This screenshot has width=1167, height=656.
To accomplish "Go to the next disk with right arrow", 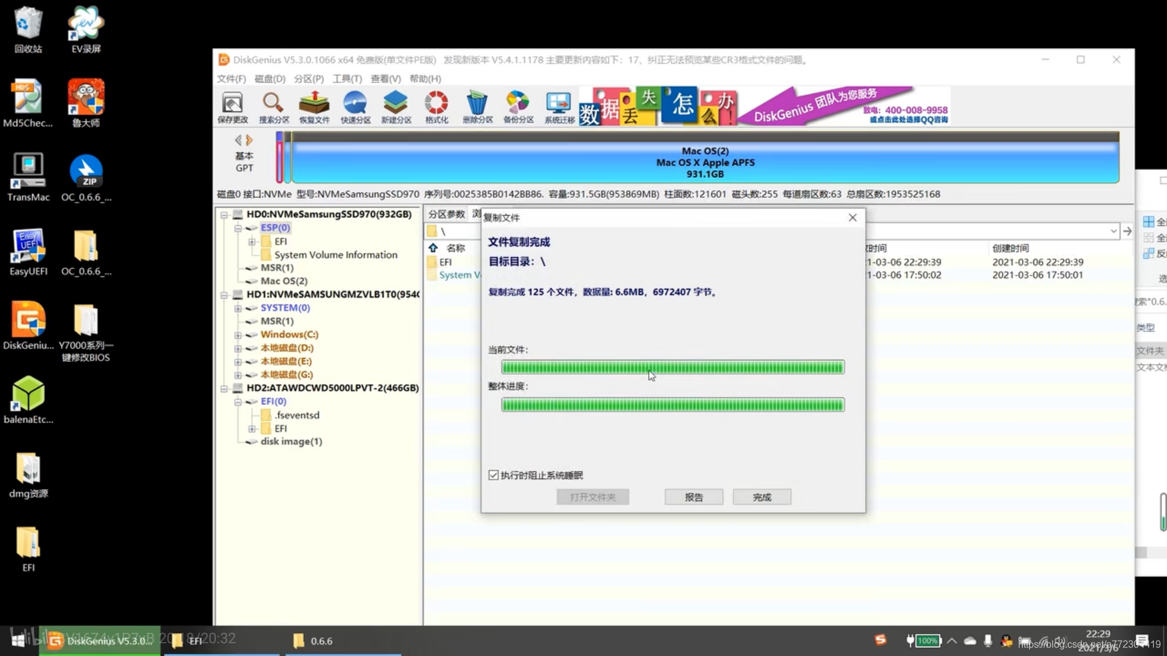I will click(249, 140).
